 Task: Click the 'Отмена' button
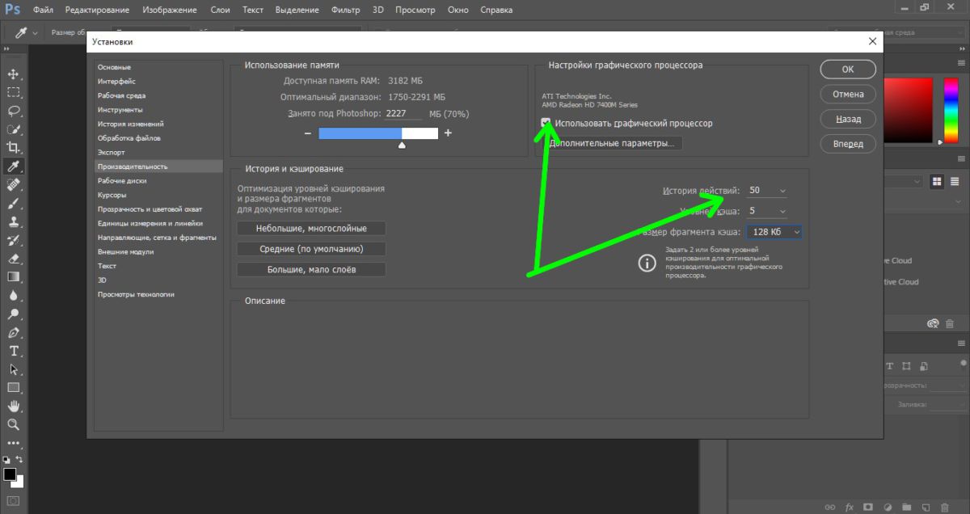point(847,94)
